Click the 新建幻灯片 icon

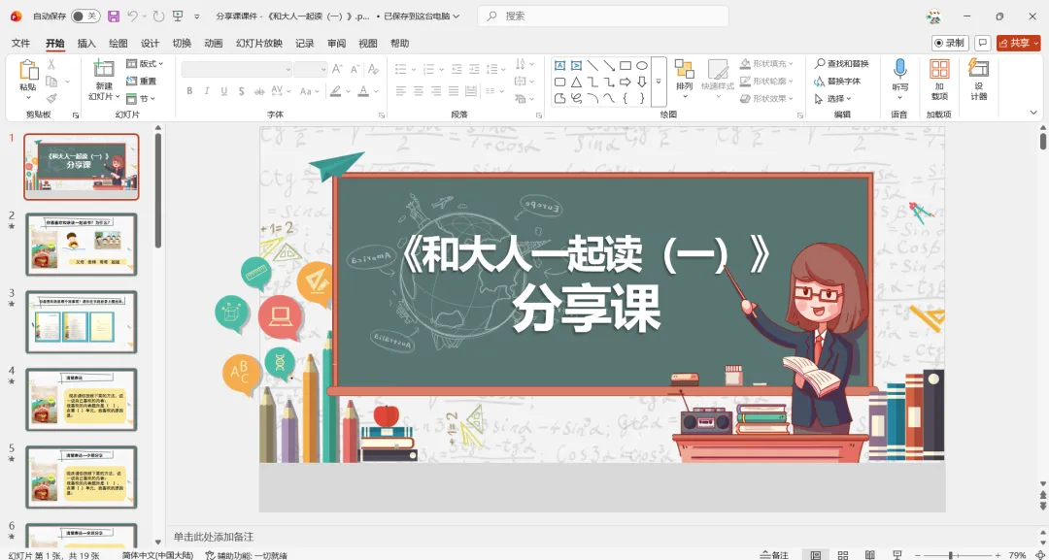point(104,68)
